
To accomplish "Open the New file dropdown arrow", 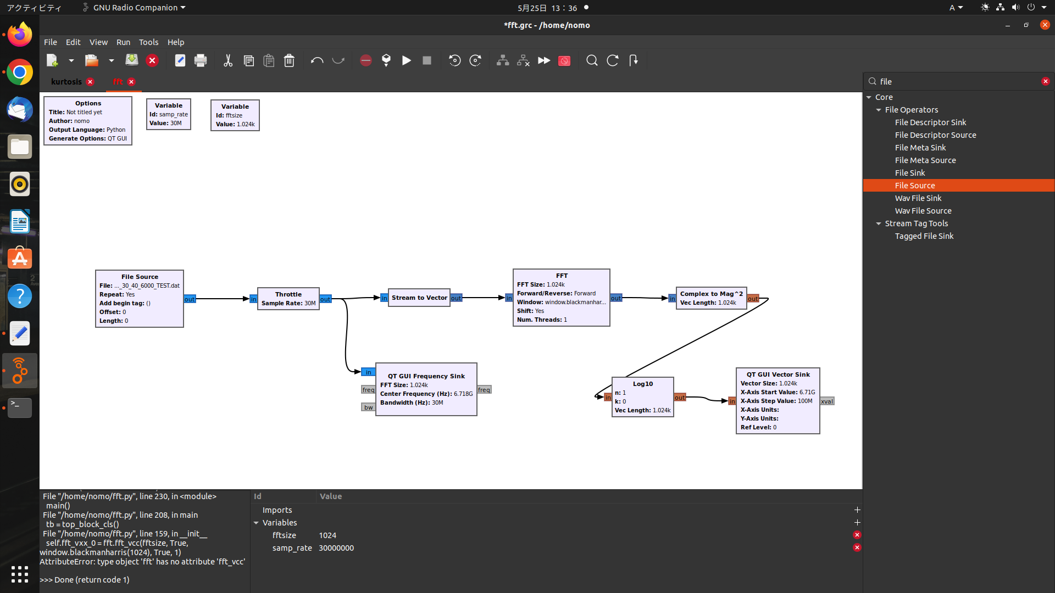I will point(71,60).
